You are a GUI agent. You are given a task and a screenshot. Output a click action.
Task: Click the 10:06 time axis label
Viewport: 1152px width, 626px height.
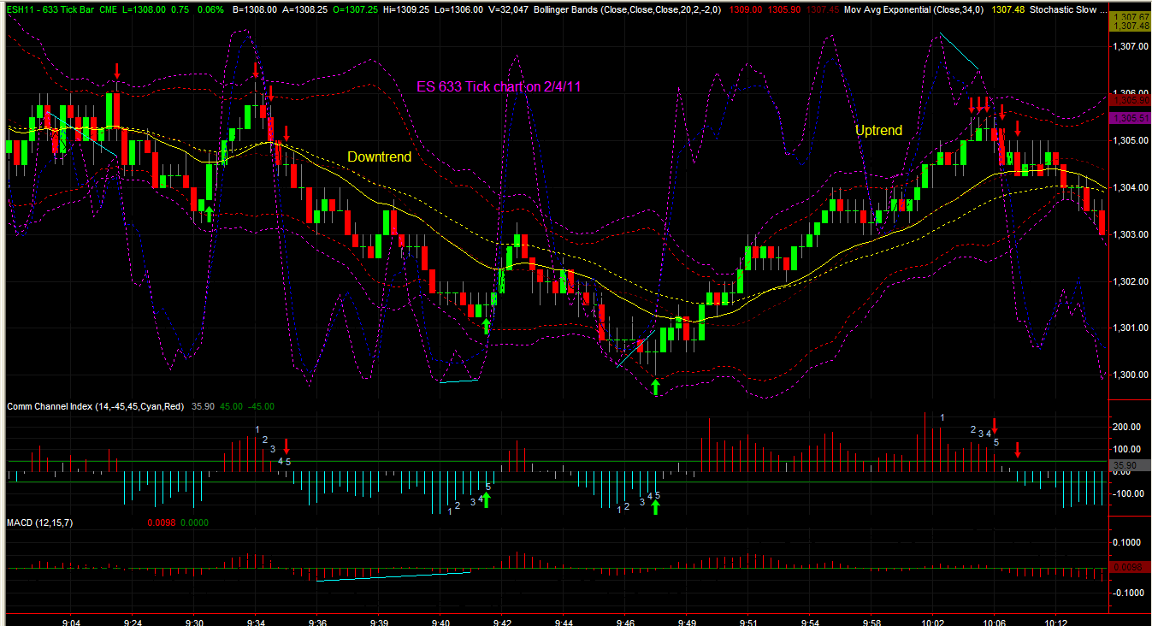click(x=995, y=623)
